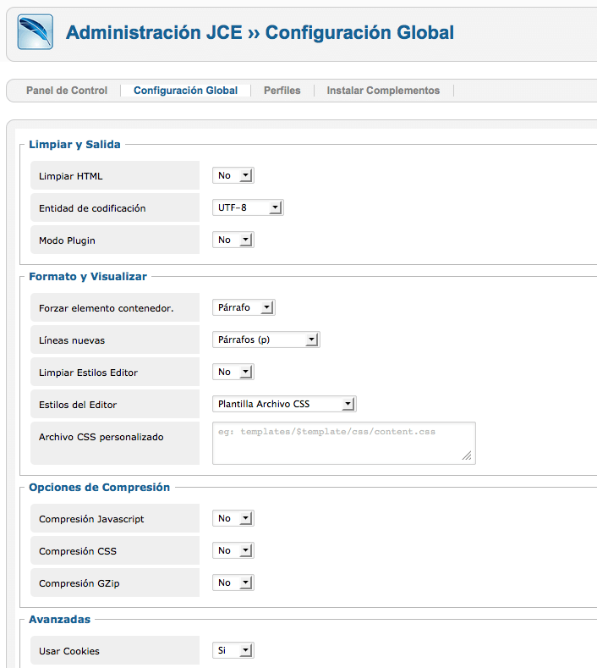Switch to the Perfiles tab
597x668 pixels.
pyautogui.click(x=282, y=91)
